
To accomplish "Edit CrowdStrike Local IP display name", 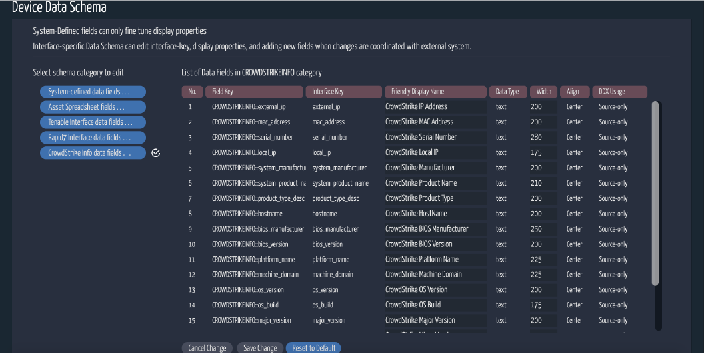I will 435,153.
